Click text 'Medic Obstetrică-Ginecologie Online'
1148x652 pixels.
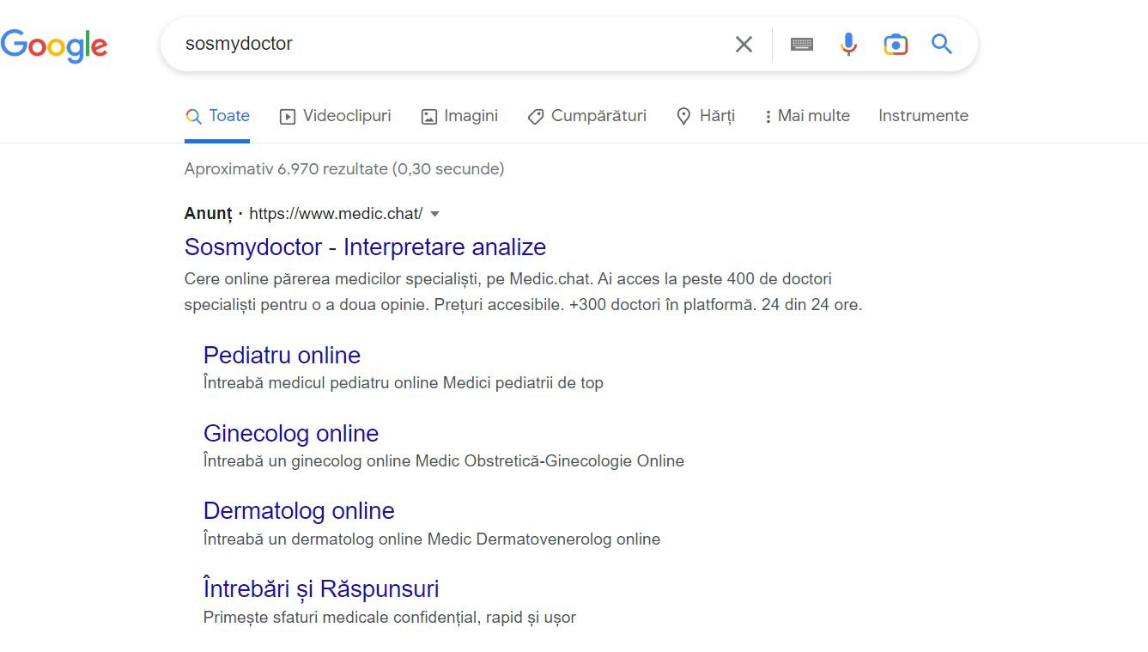[550, 461]
